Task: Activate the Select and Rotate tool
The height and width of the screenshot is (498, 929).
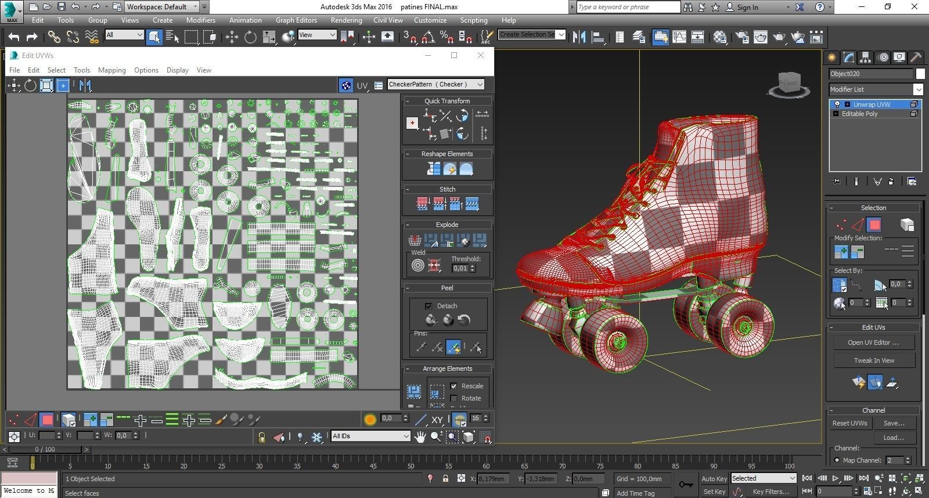Action: [x=250, y=37]
